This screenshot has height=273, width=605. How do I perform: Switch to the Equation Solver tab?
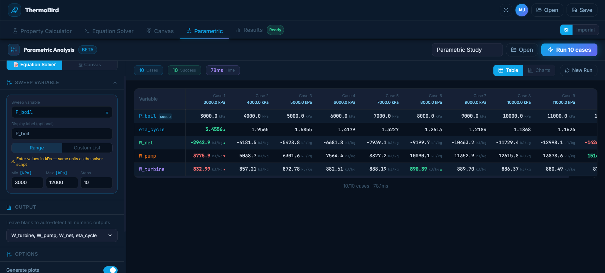pos(109,31)
